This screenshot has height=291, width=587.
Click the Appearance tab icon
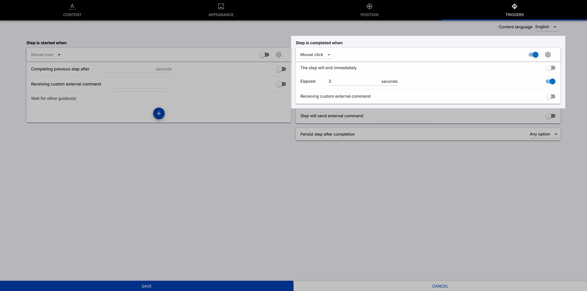pos(221,6)
